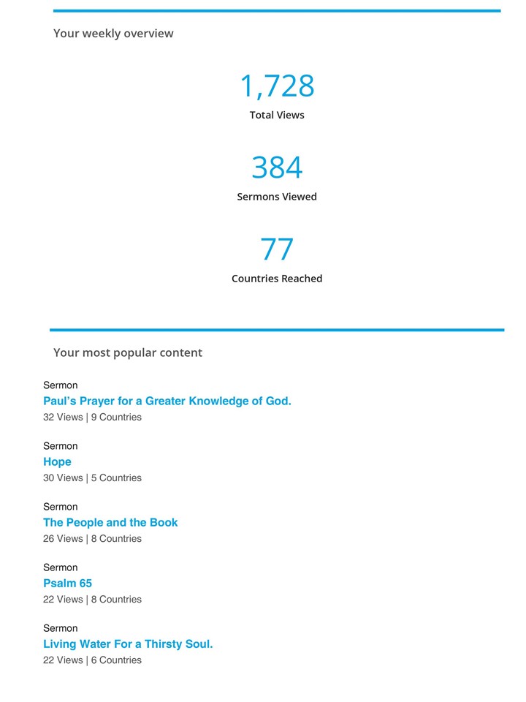Click the 22 Views | 6 Countries stats
Viewport: 526px width, 702px height.
pyautogui.click(x=92, y=660)
